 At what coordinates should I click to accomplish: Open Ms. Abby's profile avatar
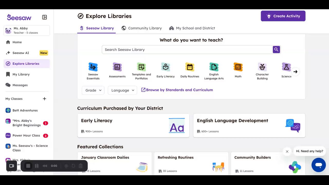coord(8,31)
